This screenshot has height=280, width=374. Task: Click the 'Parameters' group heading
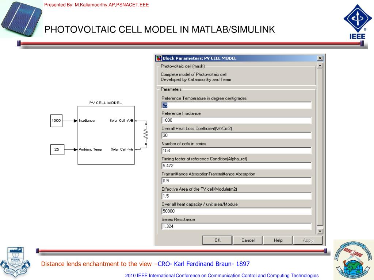171,89
